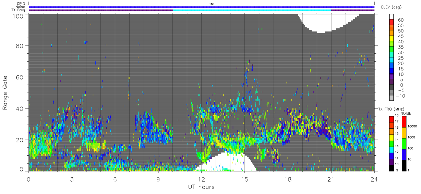Screen dimensions: 421x194
Task: Click the "0" tick on the UT hours axis
Action: pyautogui.click(x=28, y=179)
